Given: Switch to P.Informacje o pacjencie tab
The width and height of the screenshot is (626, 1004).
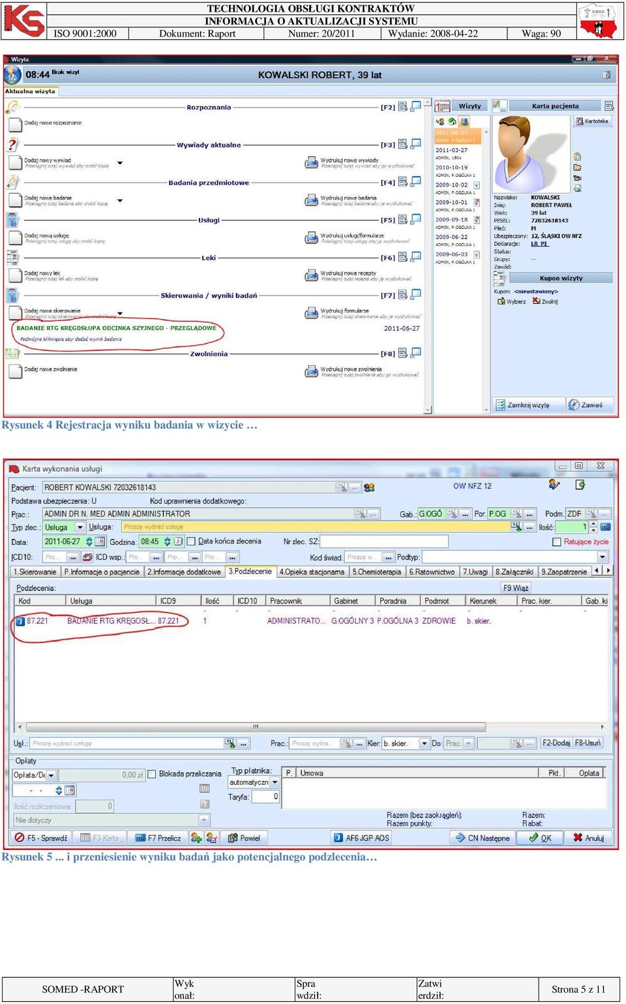Looking at the screenshot, I should (x=102, y=571).
